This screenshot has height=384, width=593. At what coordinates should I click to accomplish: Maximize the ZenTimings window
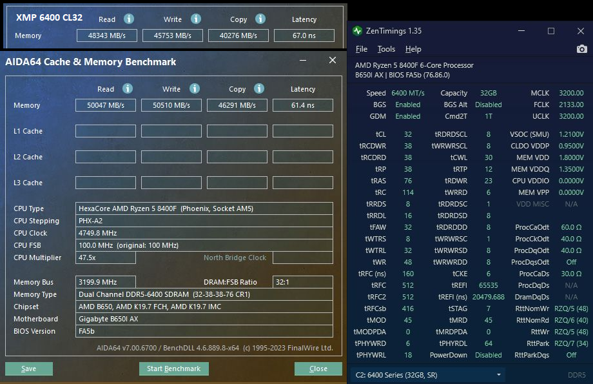[x=551, y=31]
